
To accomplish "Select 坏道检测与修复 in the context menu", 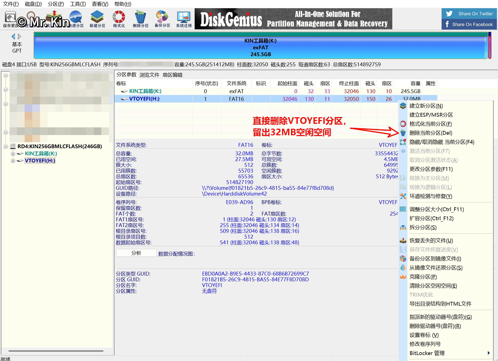I will (431, 196).
